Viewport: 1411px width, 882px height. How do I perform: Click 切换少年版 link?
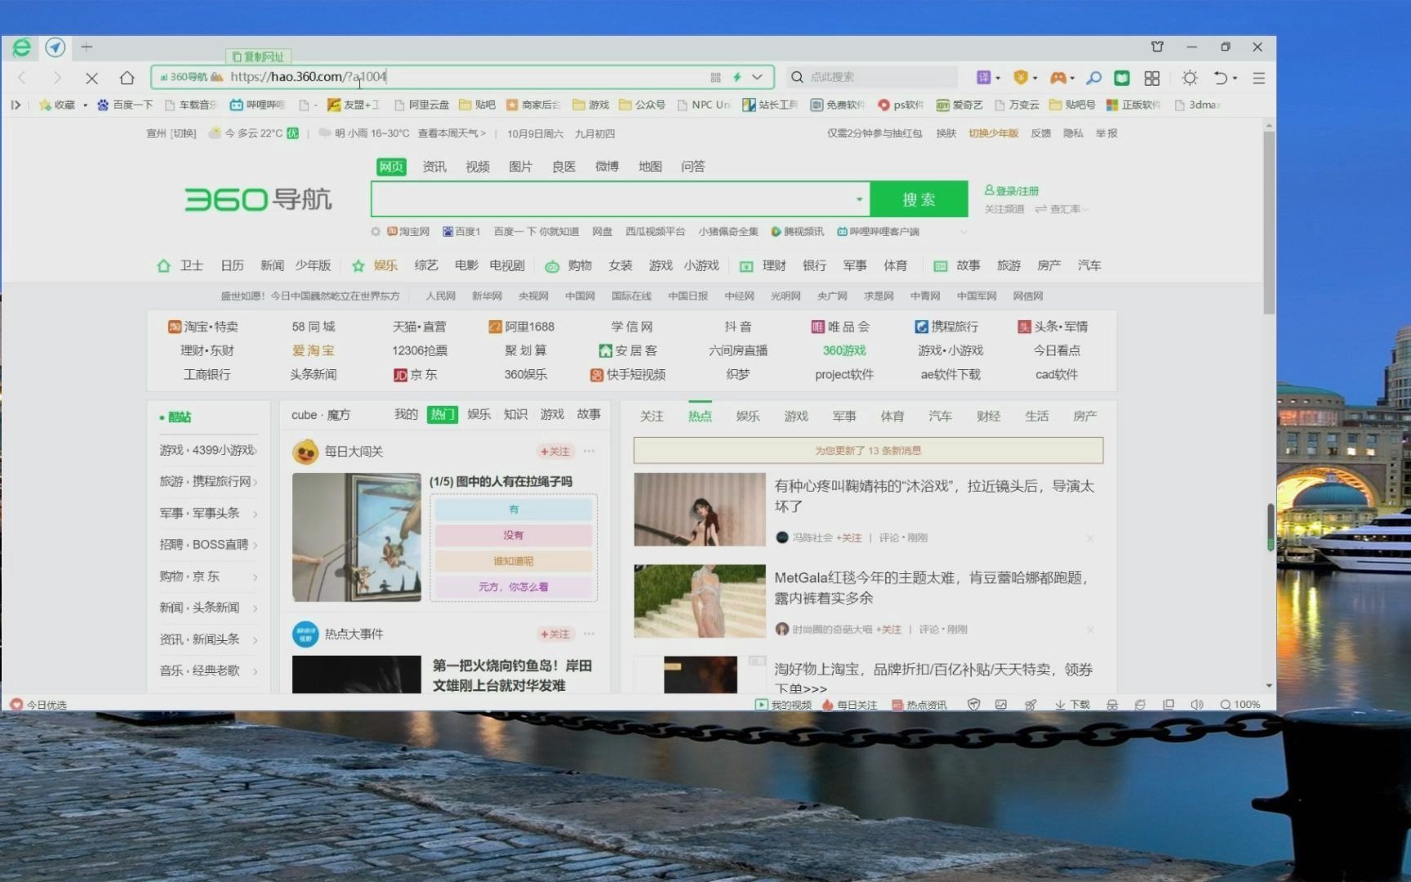[993, 133]
